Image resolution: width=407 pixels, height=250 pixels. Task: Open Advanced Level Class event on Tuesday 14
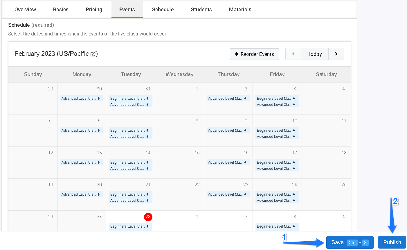130,169
